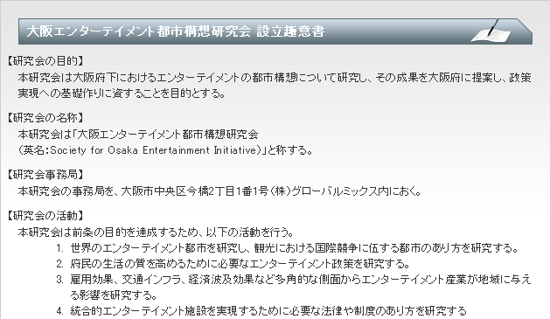The image size is (550, 319).
Task: Click the line 本研究会は「大阪エンターテイメント都市構想研究会
Action: tap(138, 135)
